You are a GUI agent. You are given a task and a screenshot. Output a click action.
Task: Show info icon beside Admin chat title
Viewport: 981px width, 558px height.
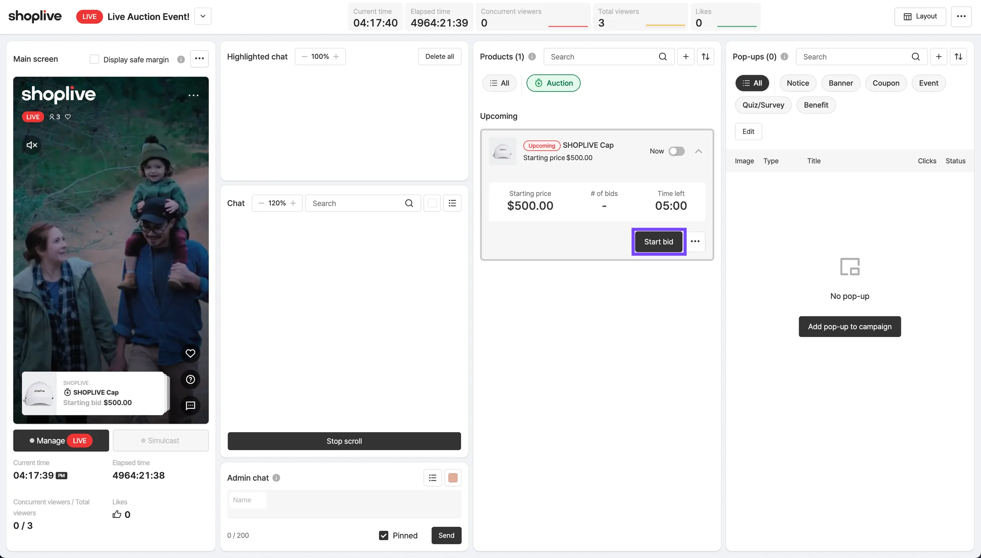click(x=276, y=478)
